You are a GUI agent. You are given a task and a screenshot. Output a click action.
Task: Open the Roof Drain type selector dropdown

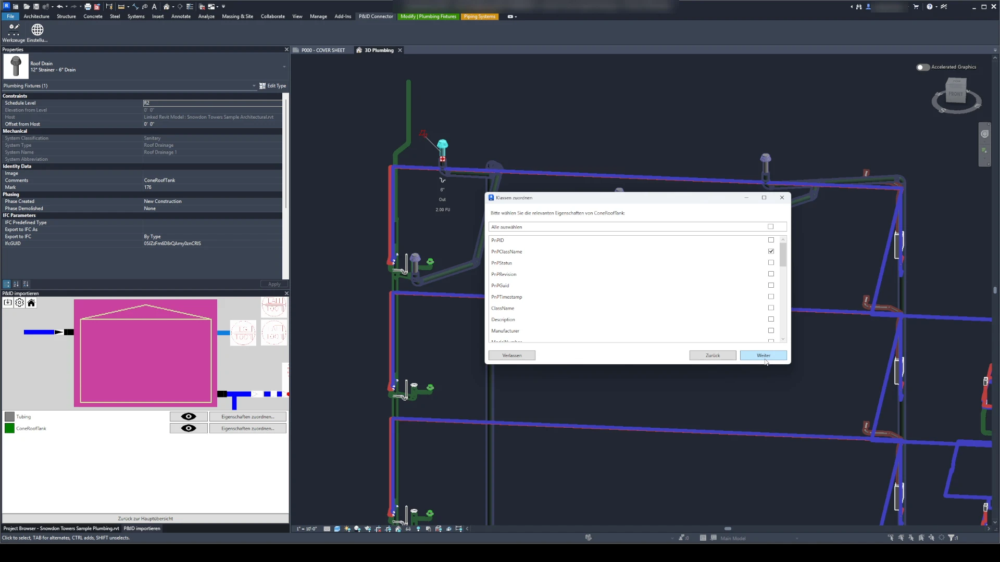click(x=284, y=67)
